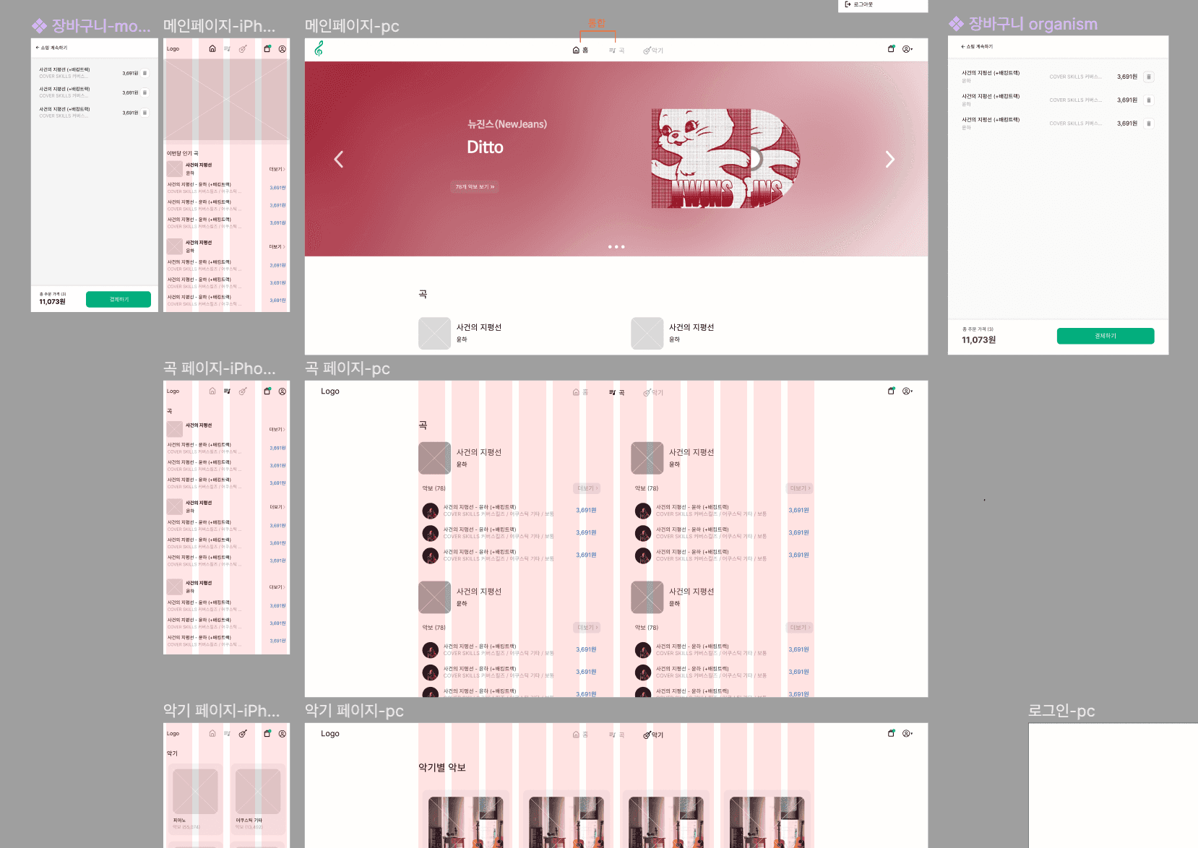The image size is (1198, 848).
Task: Select first carousel indicator dot on banner
Action: (x=610, y=247)
